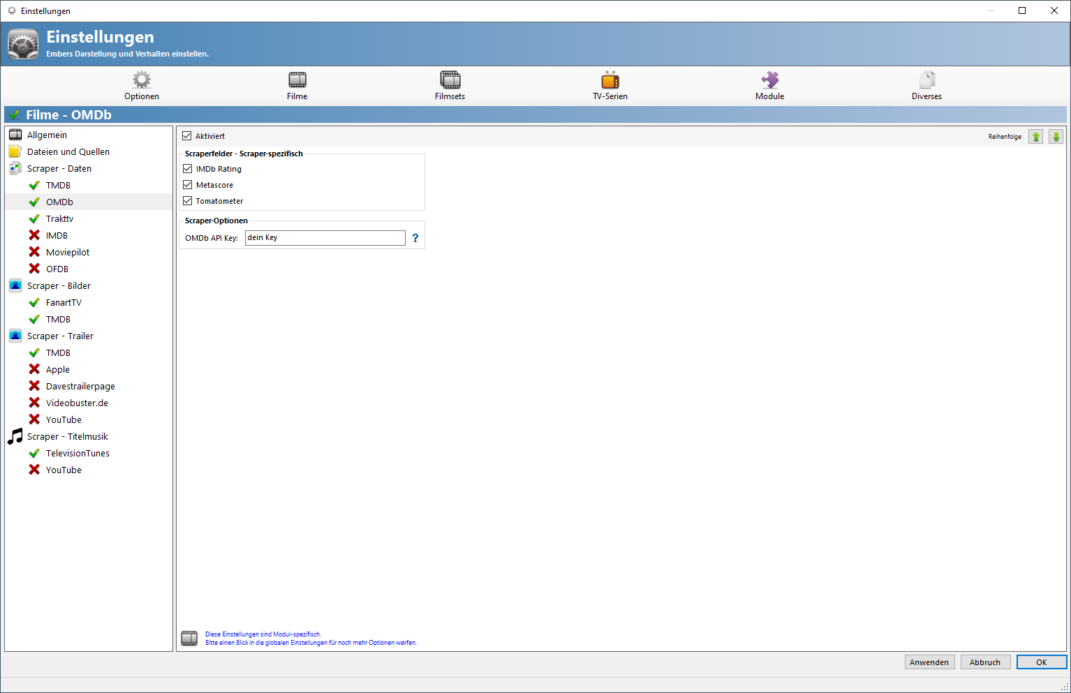Toggle the Aktiviert checkbox

point(187,136)
